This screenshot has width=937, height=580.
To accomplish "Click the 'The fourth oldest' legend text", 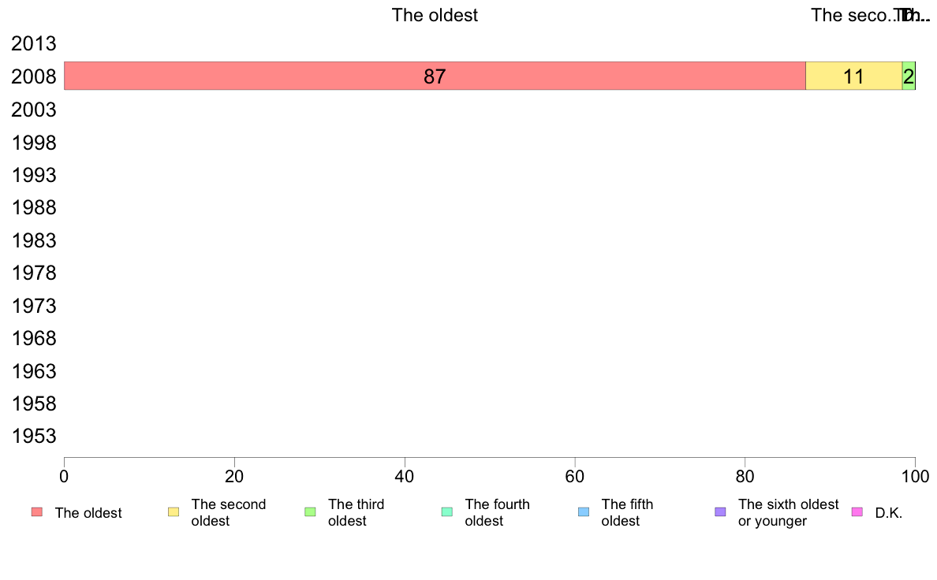I will (497, 512).
